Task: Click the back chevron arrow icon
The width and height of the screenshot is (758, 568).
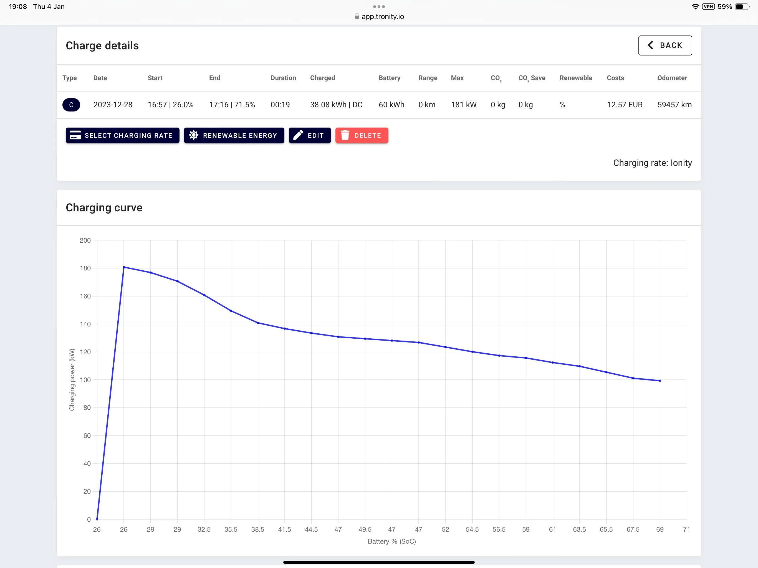Action: [650, 45]
